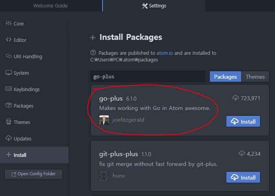Click joefitzgerald avatar thumbnail
The height and width of the screenshot is (196, 275).
tap(104, 120)
